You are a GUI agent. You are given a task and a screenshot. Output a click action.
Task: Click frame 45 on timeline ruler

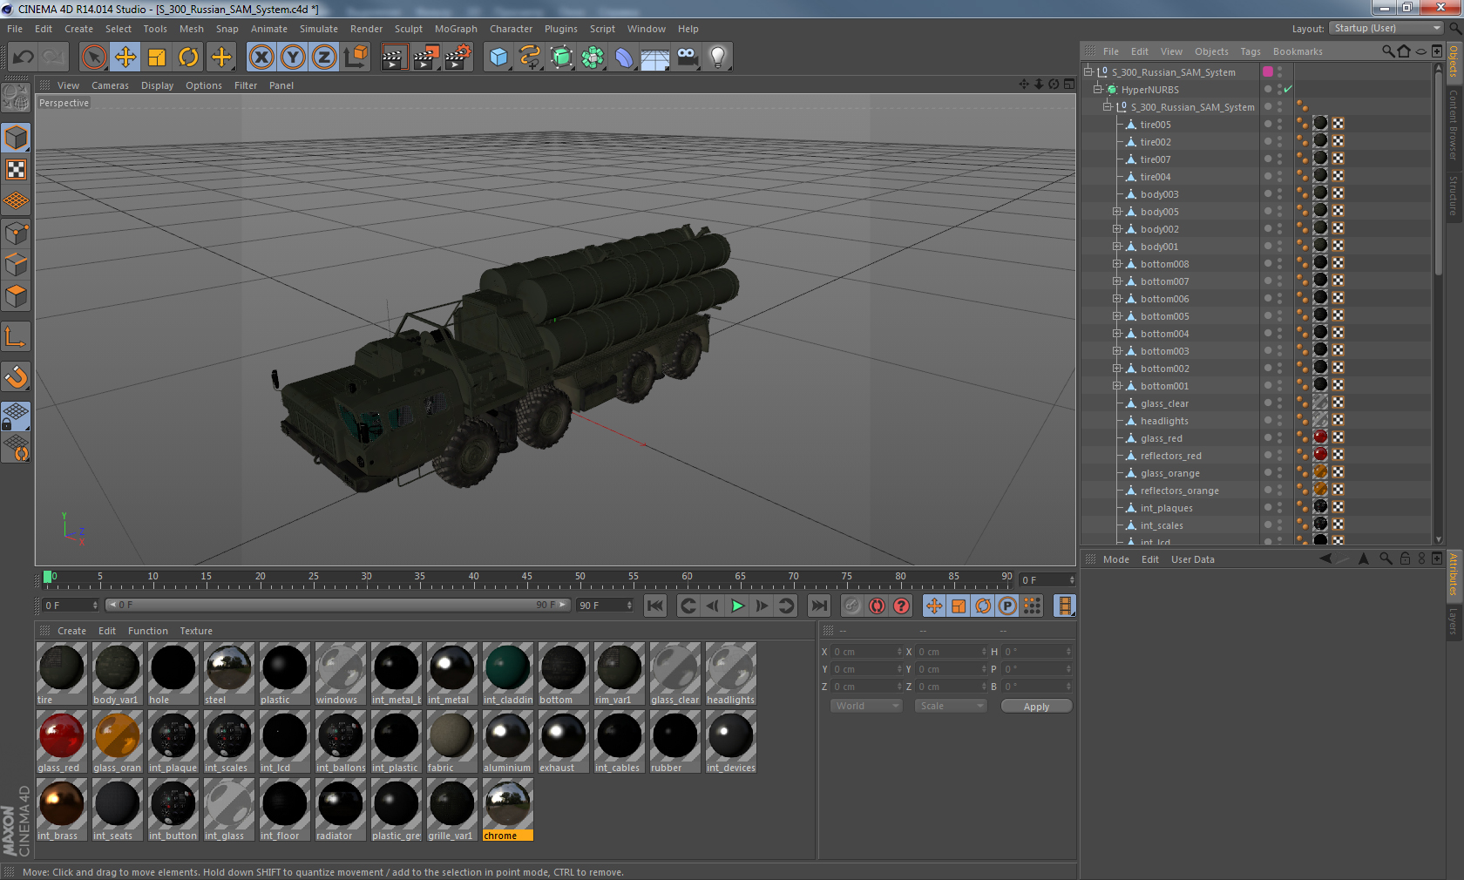tap(527, 578)
